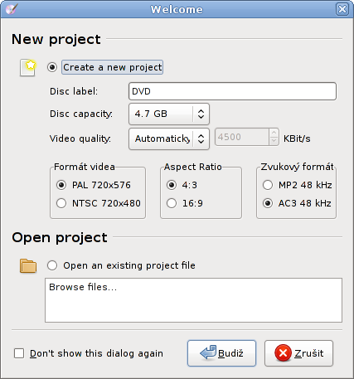Image resolution: width=354 pixels, height=379 pixels.
Task: Choose NTSC 720x480 video format
Action: [61, 203]
